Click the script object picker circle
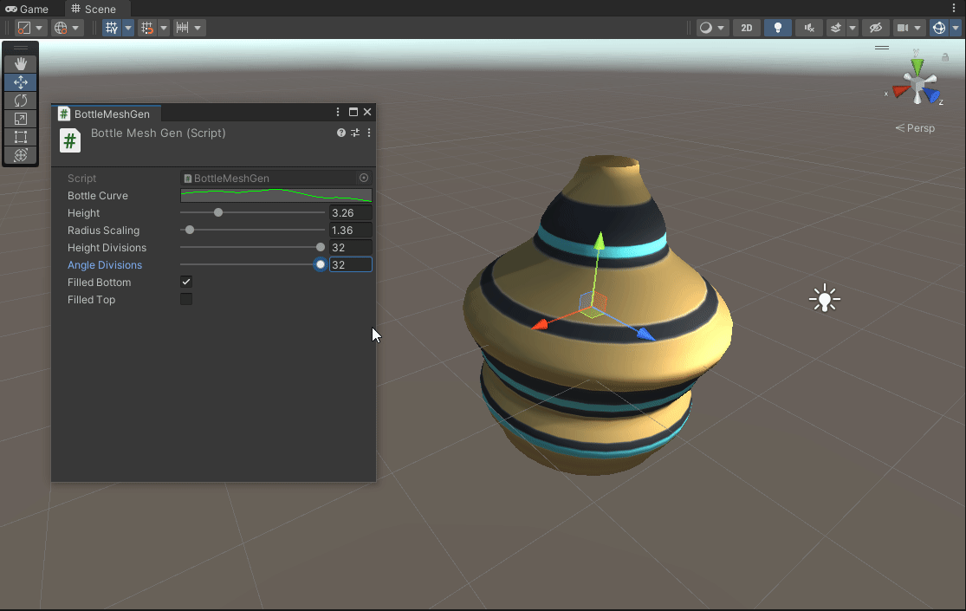 coord(364,178)
